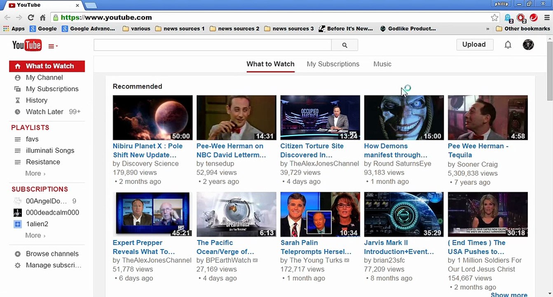Open the Before It's News bookmark
The width and height of the screenshot is (553, 297).
346,28
